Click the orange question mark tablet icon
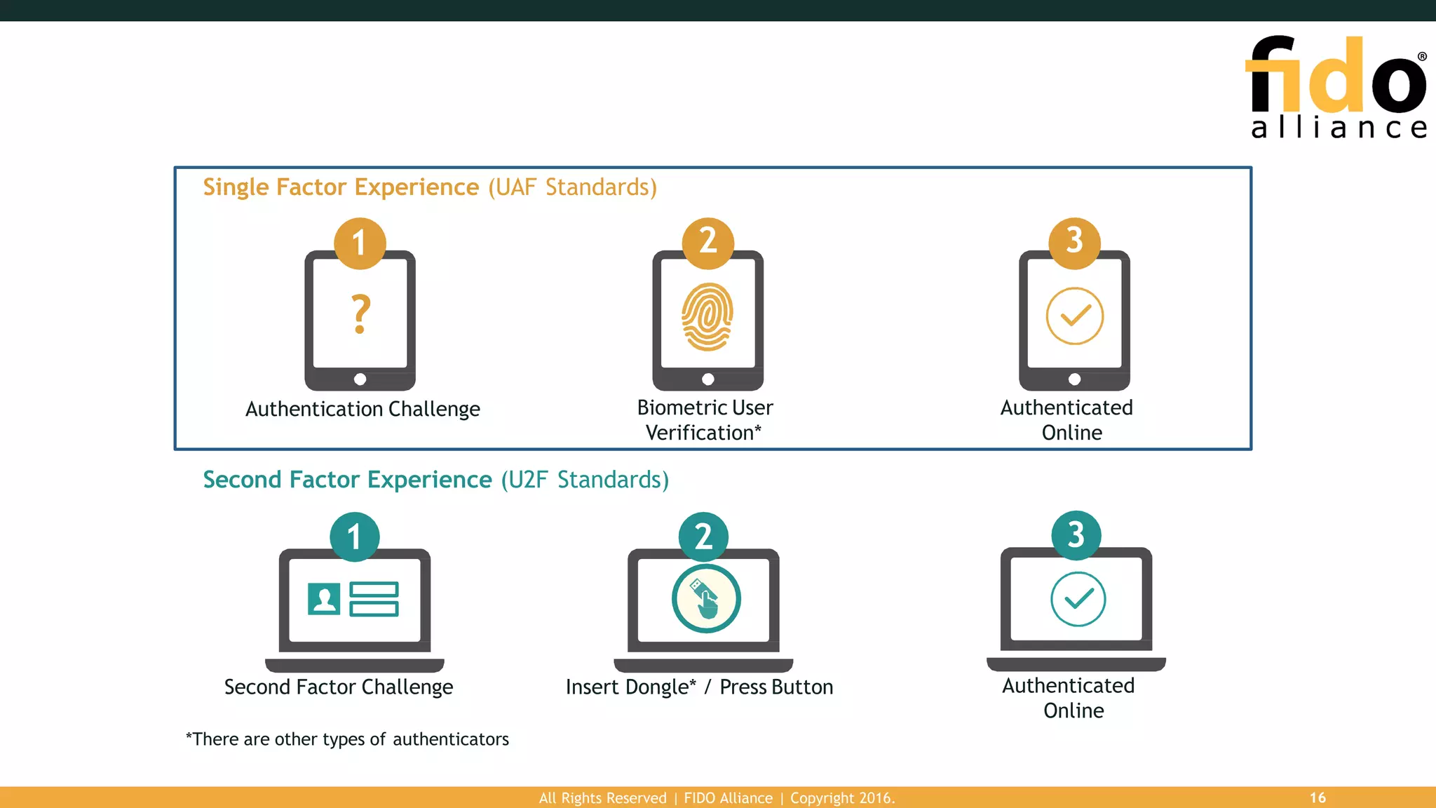 (360, 314)
